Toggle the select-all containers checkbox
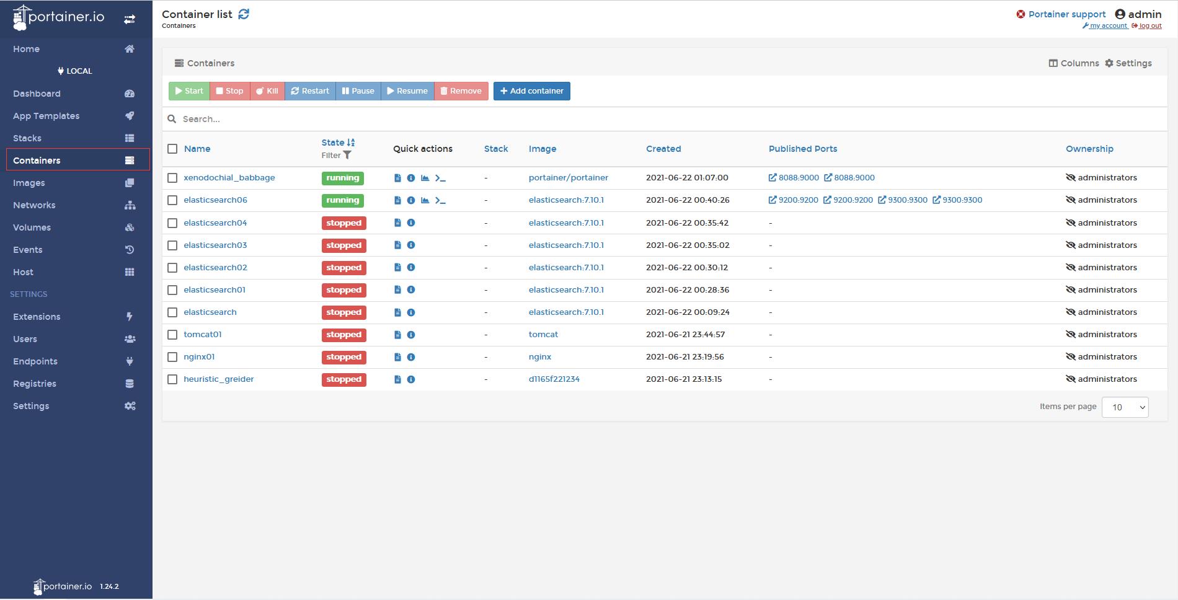 (172, 149)
